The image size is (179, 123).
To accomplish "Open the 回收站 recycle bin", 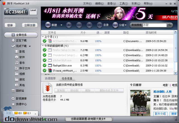I will 18,91.
